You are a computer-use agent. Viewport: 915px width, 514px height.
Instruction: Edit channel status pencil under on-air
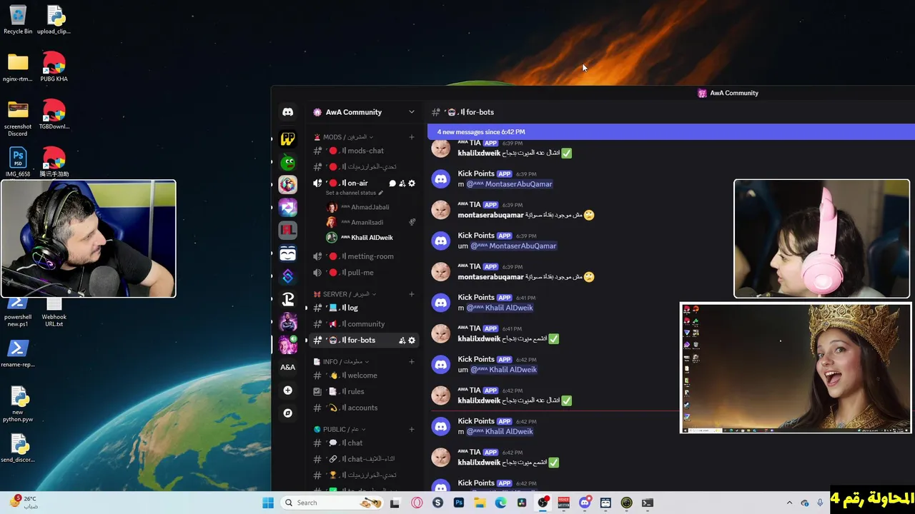[380, 193]
